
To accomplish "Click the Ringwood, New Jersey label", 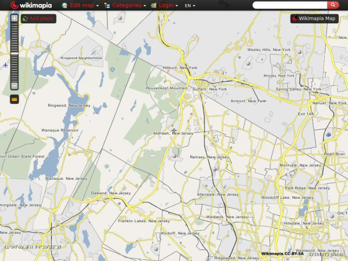I will point(69,106).
